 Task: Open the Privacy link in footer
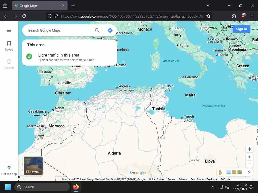coord(183,179)
